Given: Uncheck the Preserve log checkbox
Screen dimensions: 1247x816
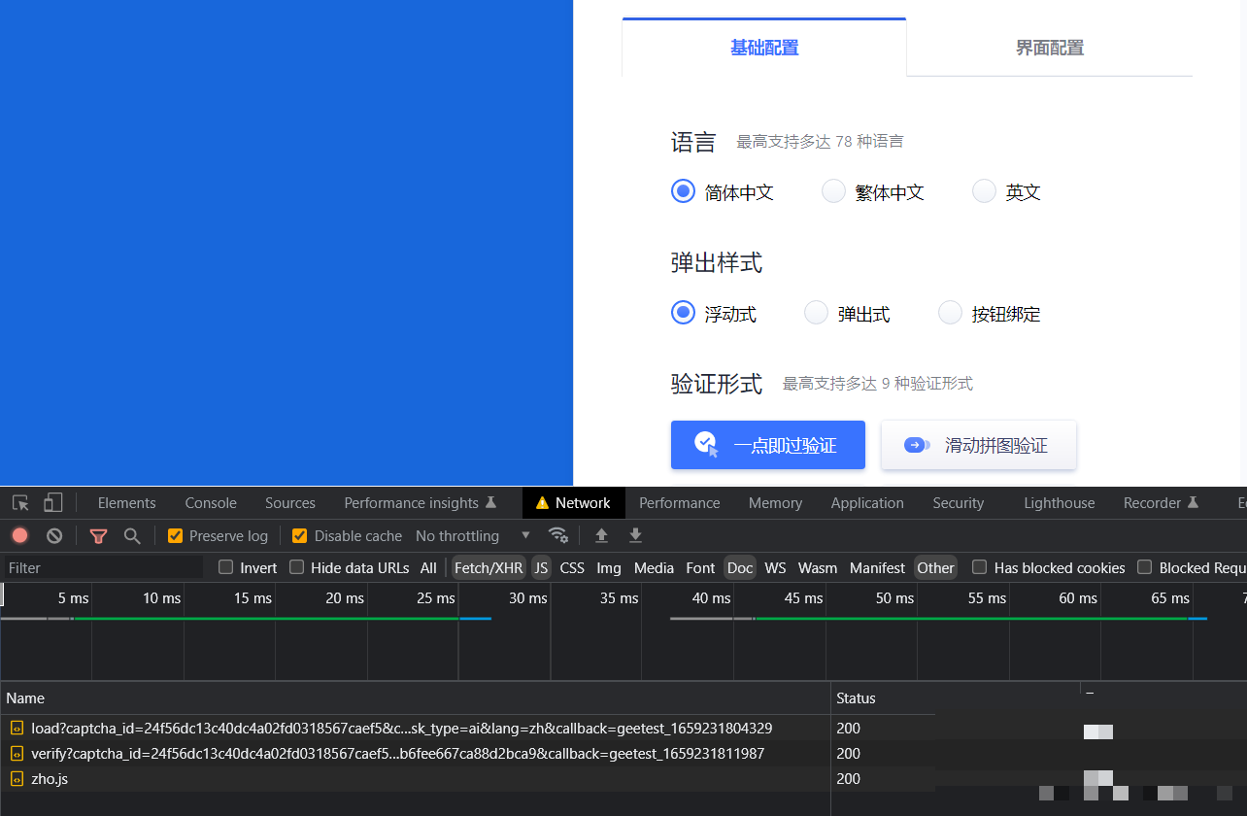Looking at the screenshot, I should [175, 535].
